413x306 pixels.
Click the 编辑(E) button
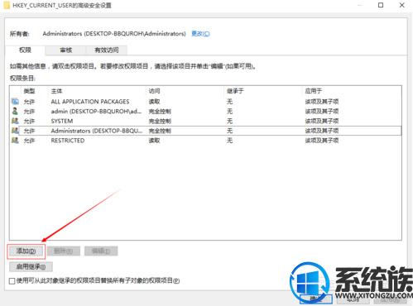101,251
